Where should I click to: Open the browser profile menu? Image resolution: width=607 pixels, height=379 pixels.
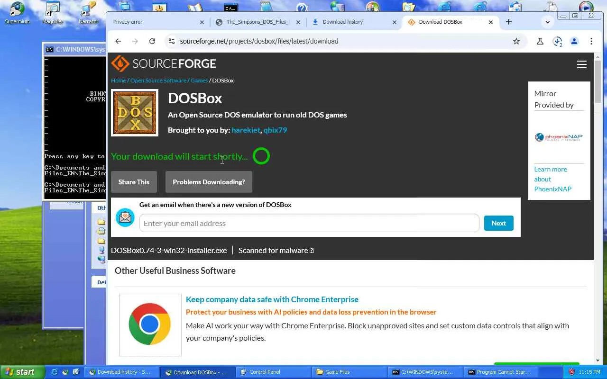pos(574,41)
